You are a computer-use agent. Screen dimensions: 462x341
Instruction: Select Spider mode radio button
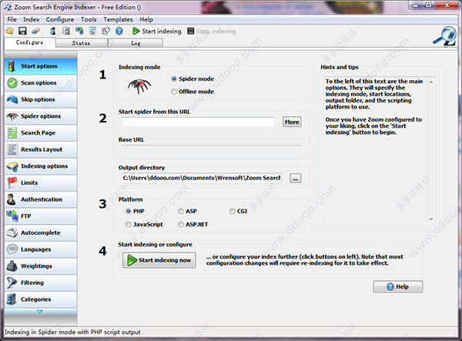click(174, 79)
